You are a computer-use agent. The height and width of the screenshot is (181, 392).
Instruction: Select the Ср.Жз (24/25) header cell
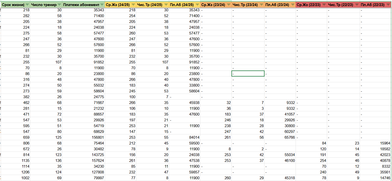121,5
